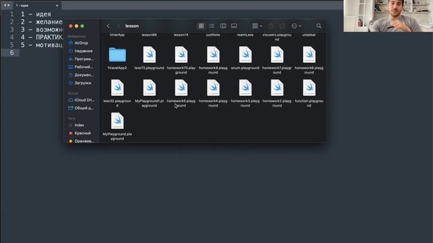The width and height of the screenshot is (433, 243).
Task: Click line number 1 in editor gutter
Action: [x=12, y=14]
